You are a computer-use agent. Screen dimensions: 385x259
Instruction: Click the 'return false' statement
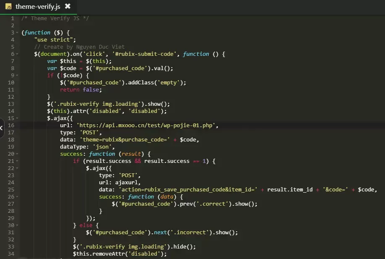(x=81, y=90)
